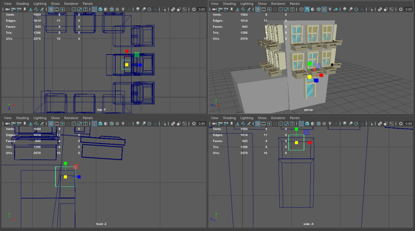
Task: Click Lock Camera icon in the persp panel
Action: coord(220,9)
